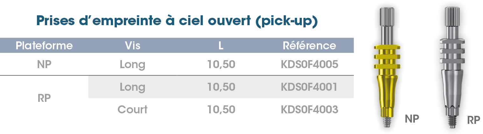Click the L column header
Screen dimensions: 483x134
click(221, 46)
